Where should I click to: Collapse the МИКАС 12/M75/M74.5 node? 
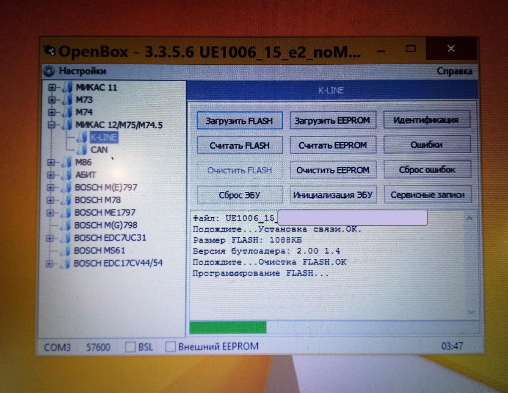(x=52, y=125)
